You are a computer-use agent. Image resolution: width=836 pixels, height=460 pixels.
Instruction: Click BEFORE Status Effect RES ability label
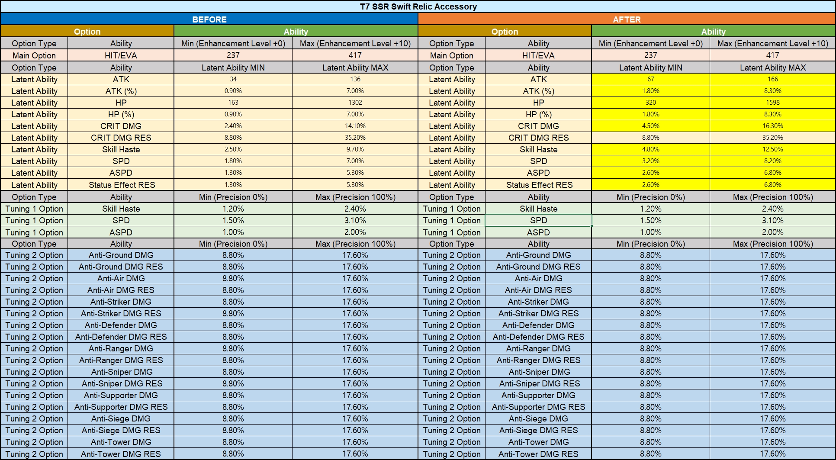(122, 185)
